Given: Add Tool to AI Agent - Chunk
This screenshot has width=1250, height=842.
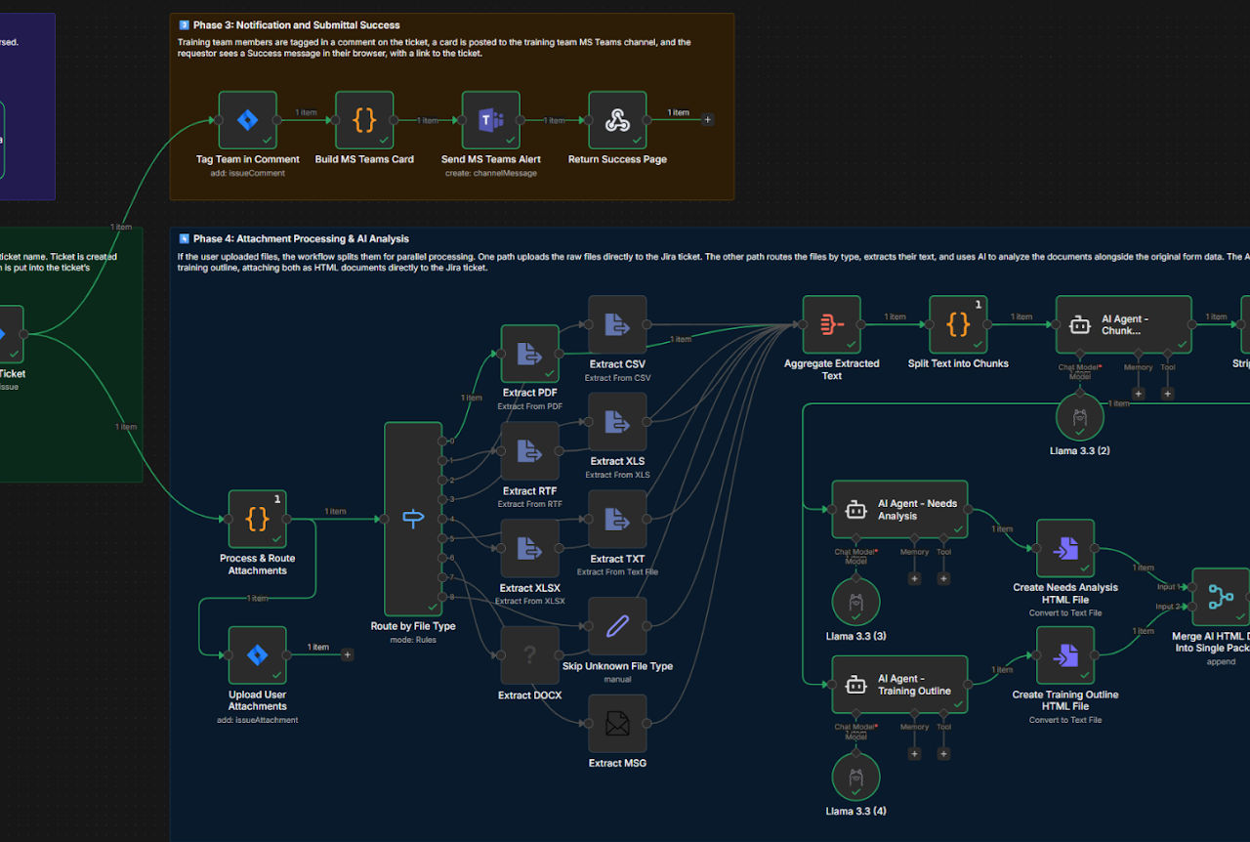Looking at the screenshot, I should pos(1168,394).
